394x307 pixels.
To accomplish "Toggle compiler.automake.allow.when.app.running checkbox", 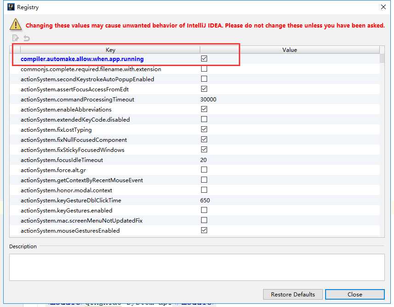I will [204, 58].
